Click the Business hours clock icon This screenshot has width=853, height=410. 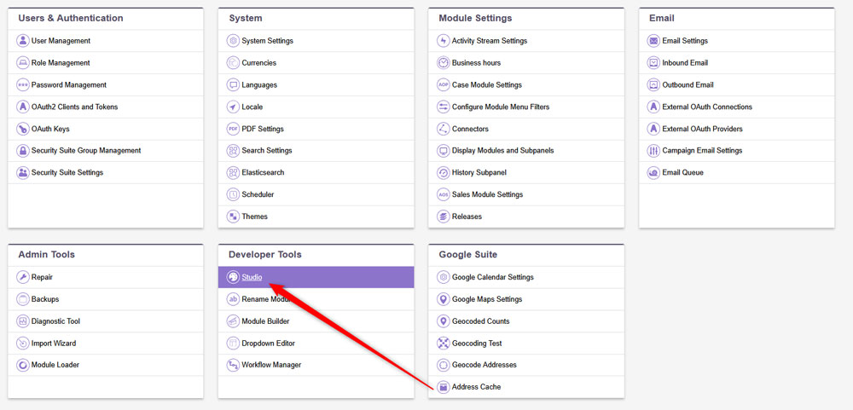(444, 63)
